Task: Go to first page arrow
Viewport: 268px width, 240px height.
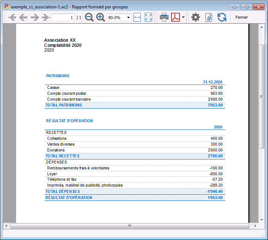Action: tap(12, 17)
